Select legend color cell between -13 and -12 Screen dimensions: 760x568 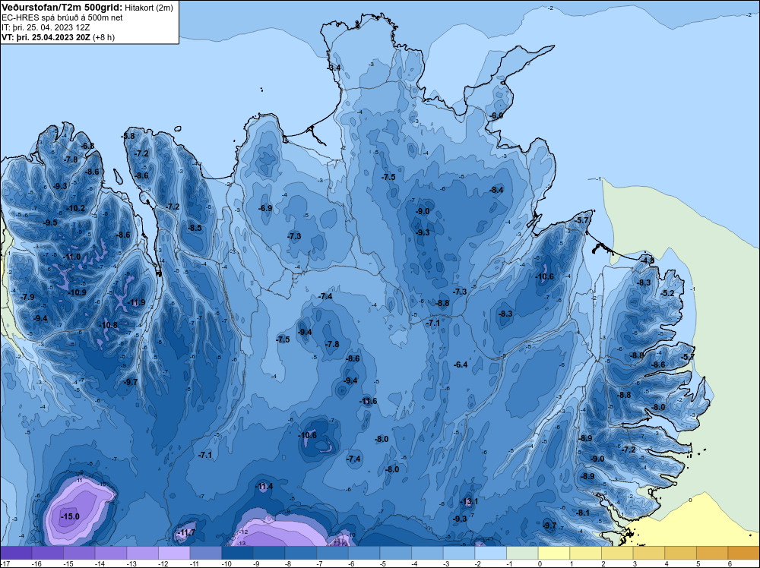click(143, 553)
